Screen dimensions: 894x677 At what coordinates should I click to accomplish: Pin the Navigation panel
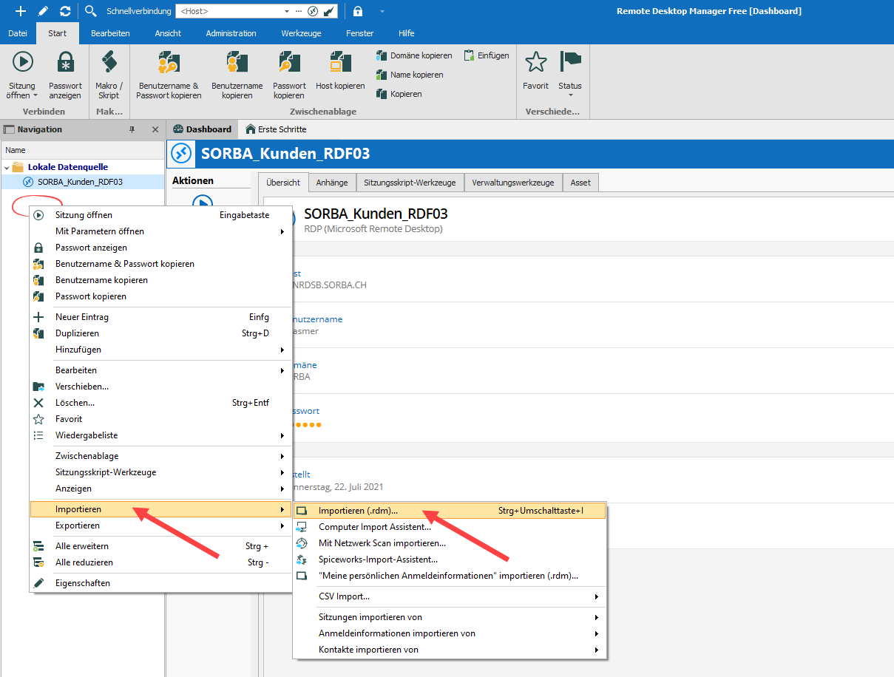132,129
